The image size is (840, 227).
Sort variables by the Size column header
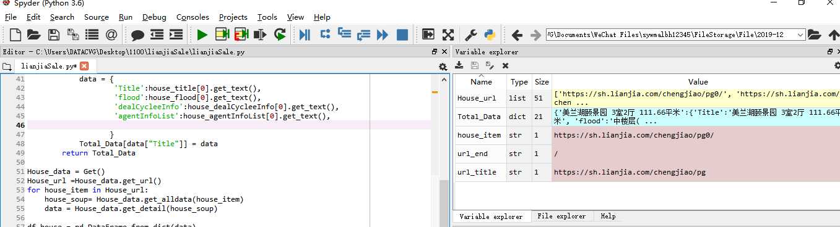[x=542, y=81]
